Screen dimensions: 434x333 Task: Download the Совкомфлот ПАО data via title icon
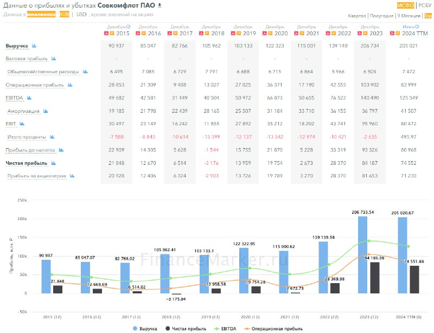(159, 5)
